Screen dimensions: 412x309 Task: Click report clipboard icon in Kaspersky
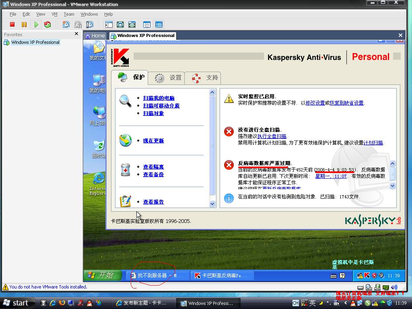[x=126, y=201]
